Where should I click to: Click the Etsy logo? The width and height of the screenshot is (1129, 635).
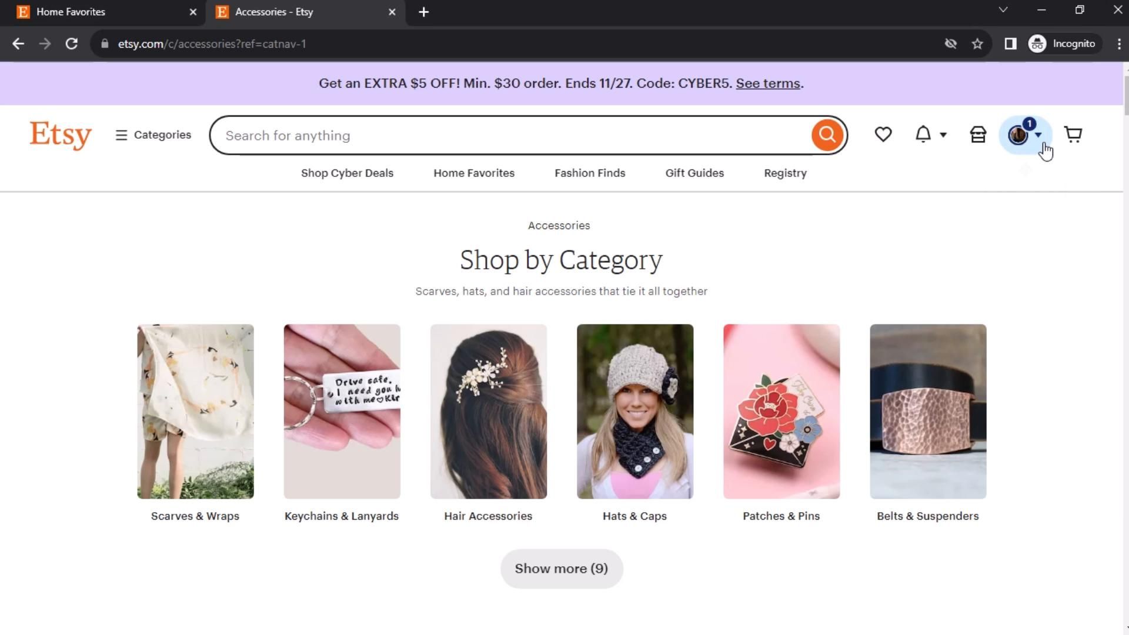click(x=61, y=135)
